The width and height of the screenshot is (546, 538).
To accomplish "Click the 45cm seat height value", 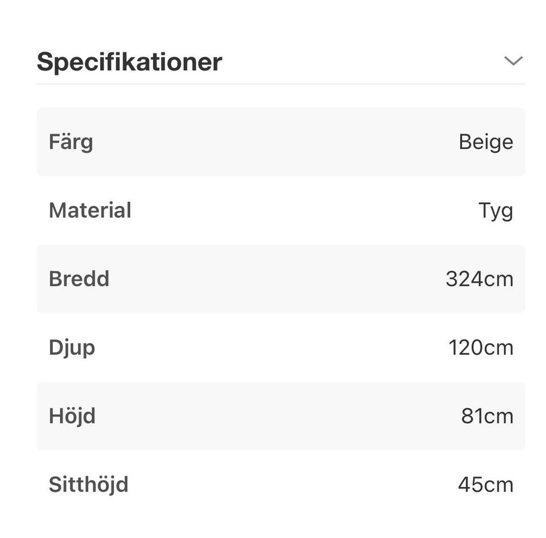I will pos(485,485).
